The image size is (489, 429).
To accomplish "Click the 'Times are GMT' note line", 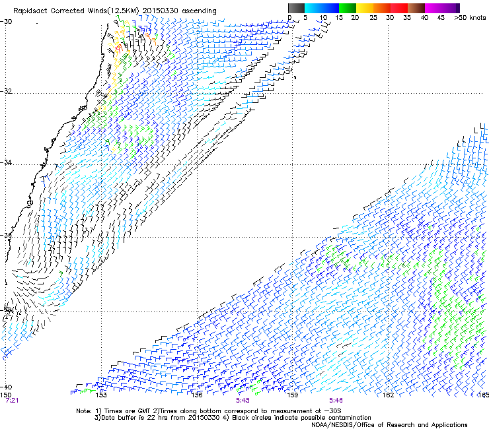I will 209,411.
